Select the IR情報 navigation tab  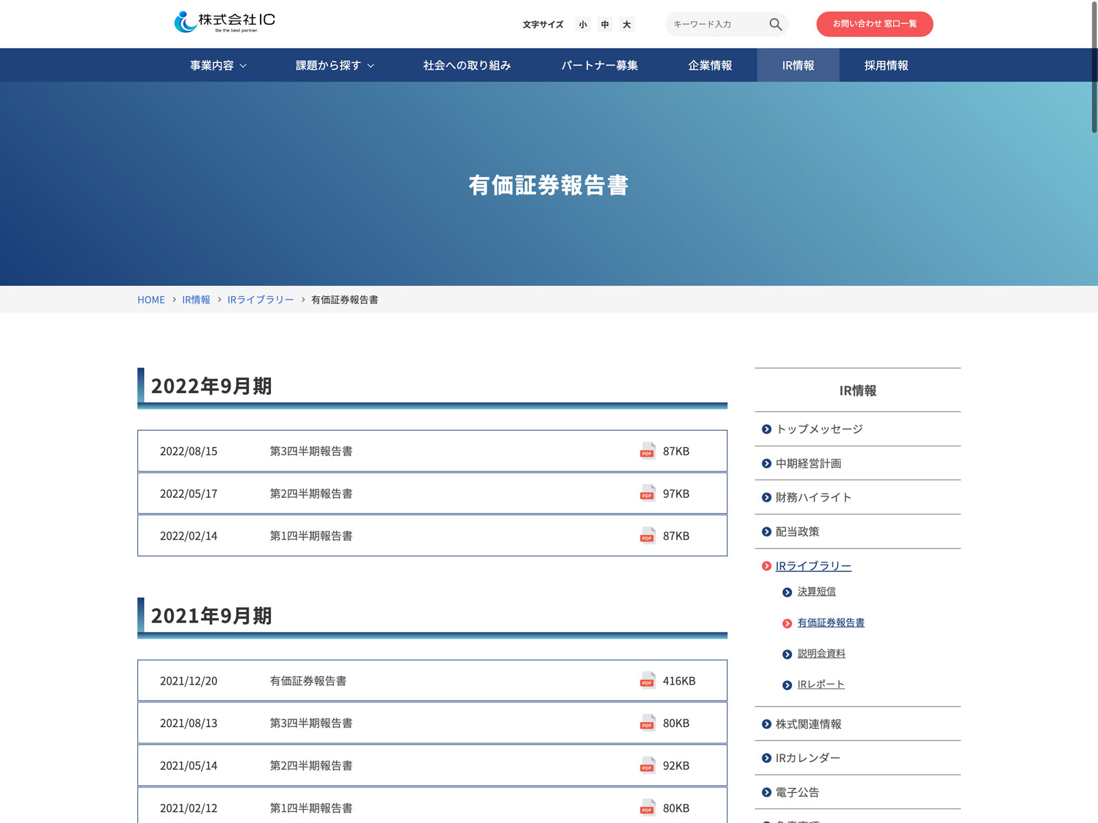(798, 65)
